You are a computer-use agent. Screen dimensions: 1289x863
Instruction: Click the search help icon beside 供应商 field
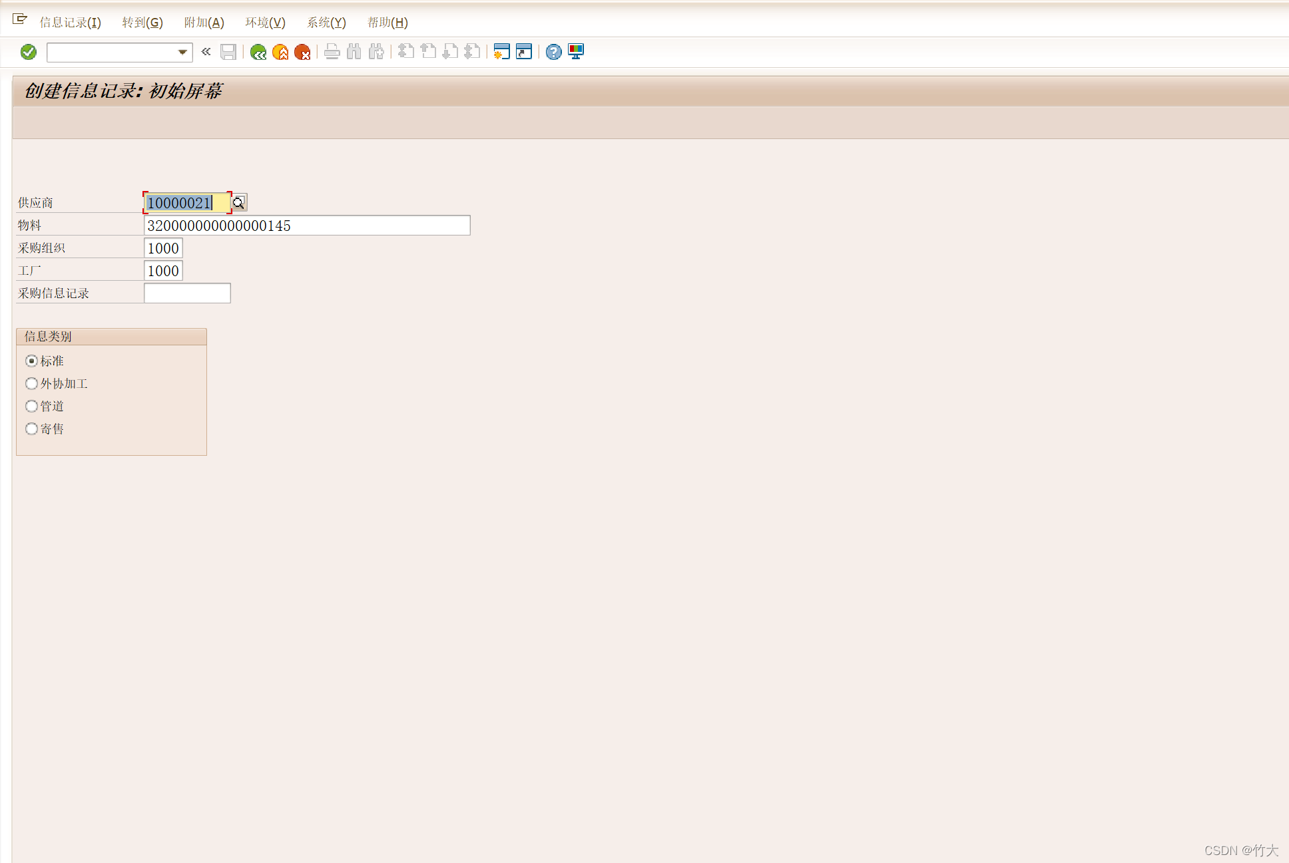point(239,202)
